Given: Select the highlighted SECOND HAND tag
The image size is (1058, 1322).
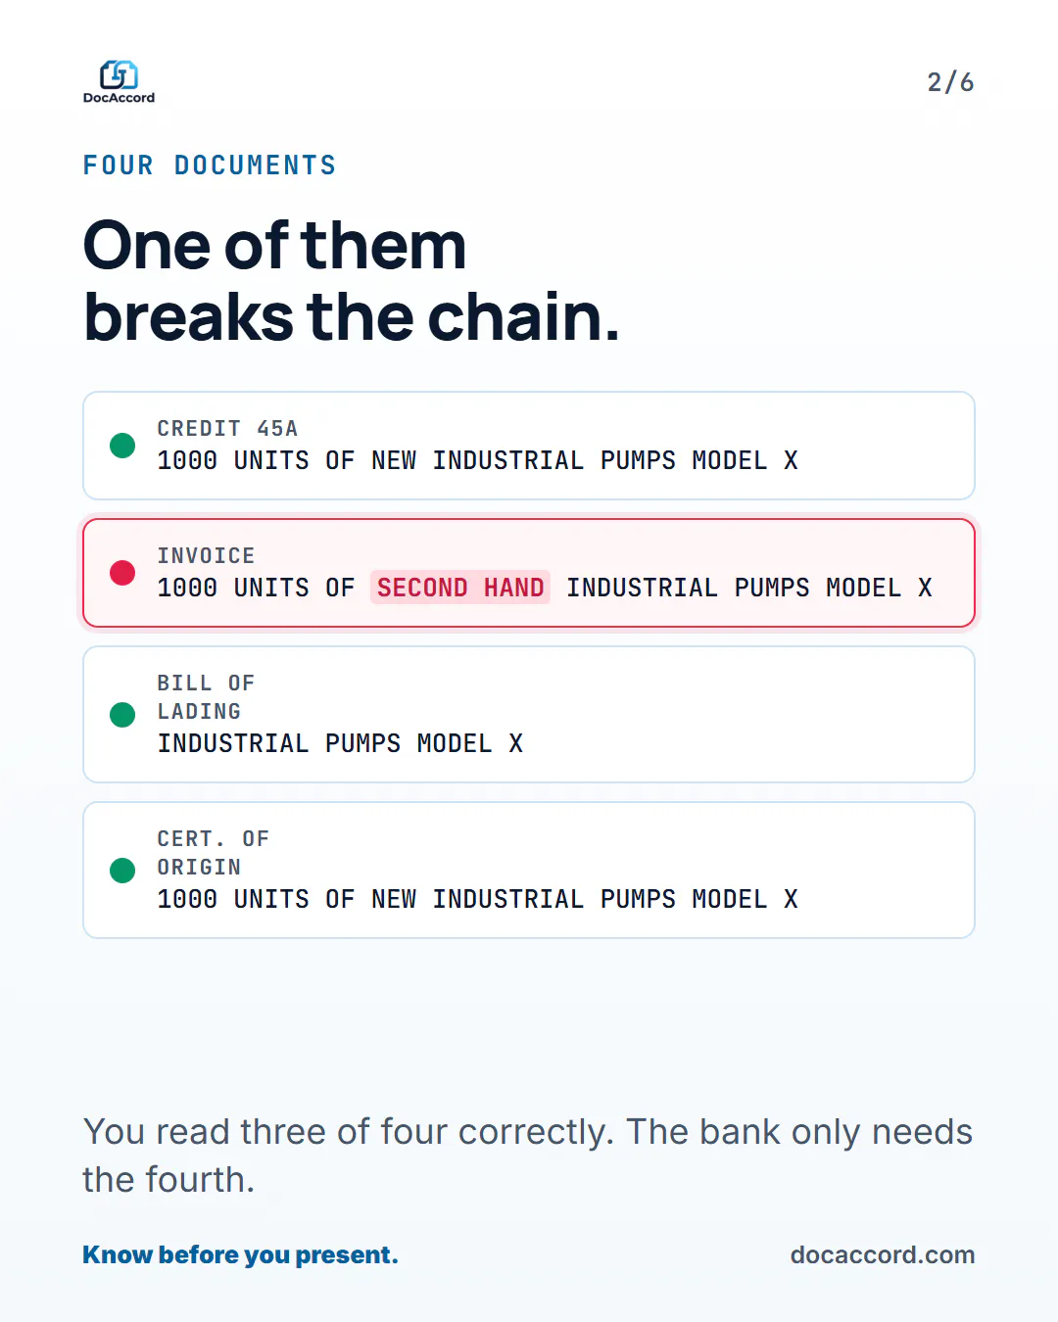Looking at the screenshot, I should 460,588.
